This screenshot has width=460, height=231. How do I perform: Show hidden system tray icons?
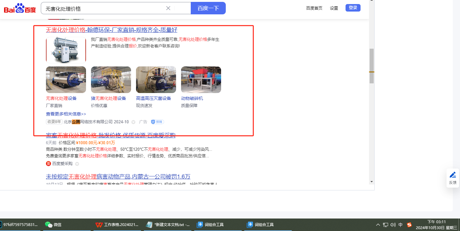378,224
